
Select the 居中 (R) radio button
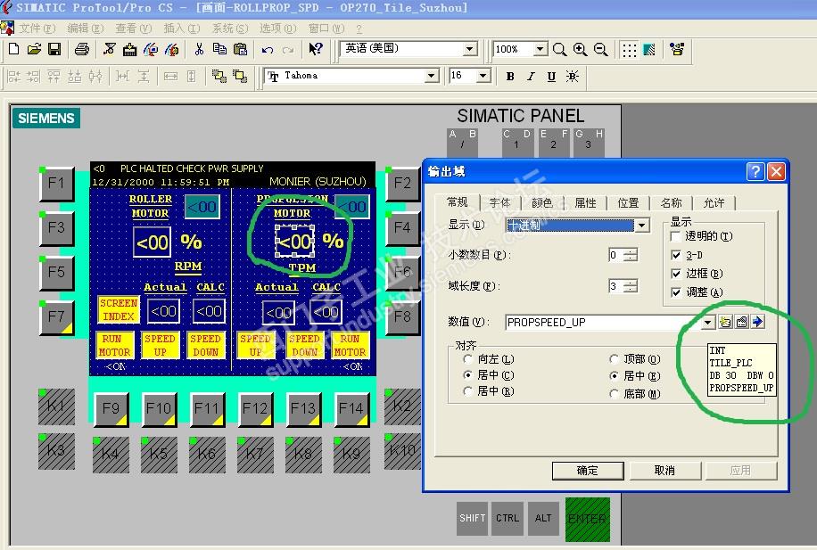[467, 391]
